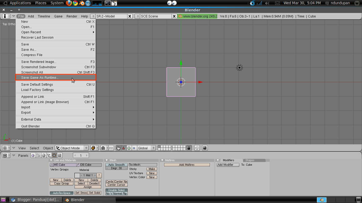Select Save As from File menu
The image size is (362, 203).
click(x=56, y=50)
